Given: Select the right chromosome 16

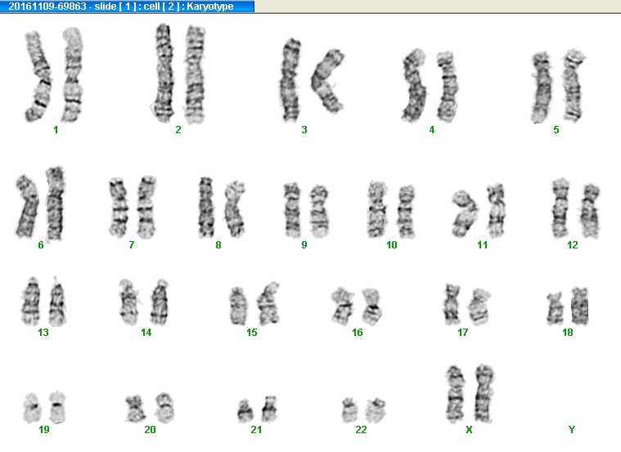Looking at the screenshot, I should pos(371,307).
